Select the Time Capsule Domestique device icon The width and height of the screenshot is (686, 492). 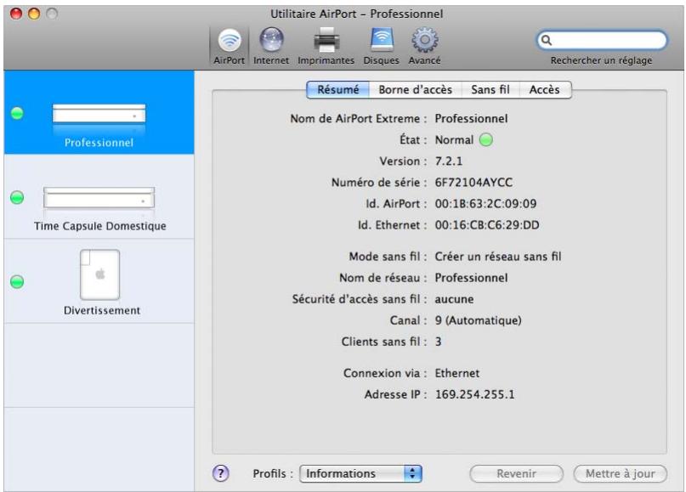(99, 198)
